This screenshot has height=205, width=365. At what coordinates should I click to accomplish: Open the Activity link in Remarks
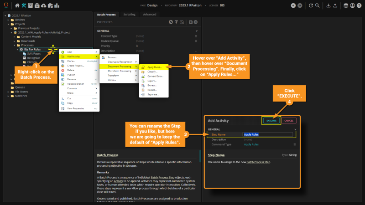(x=118, y=181)
